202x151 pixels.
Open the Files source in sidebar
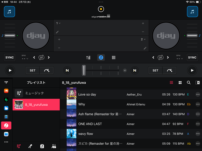[x=6, y=134]
